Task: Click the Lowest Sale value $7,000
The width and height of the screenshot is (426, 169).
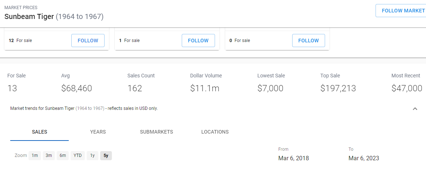Action: [x=270, y=88]
